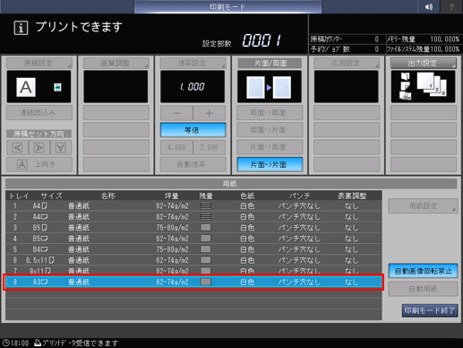Screen dimensions: 463x348
Task: Click the 坪量 column header
Action: pyautogui.click(x=172, y=196)
